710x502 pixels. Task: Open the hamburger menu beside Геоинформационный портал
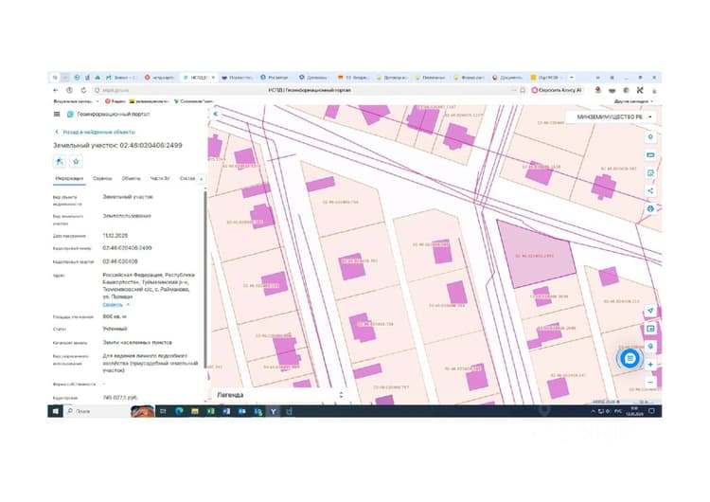(57, 115)
